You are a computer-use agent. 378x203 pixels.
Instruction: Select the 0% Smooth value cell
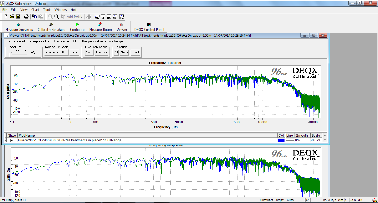(301, 140)
